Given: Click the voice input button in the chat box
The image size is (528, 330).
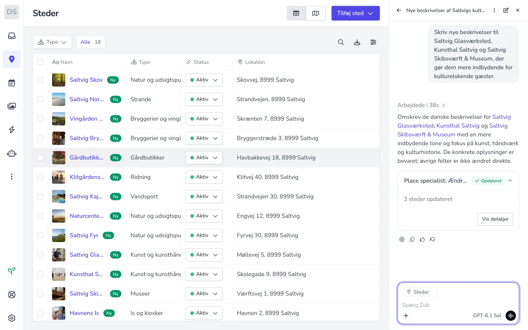Looking at the screenshot, I should (511, 315).
